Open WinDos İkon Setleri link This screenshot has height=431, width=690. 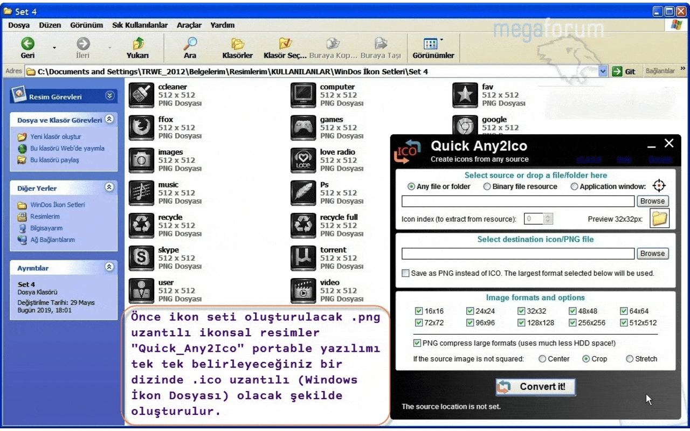tap(58, 205)
